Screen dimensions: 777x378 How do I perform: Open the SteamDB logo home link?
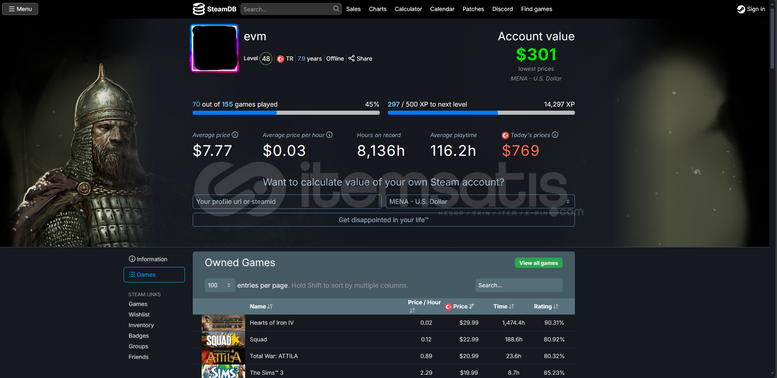pyautogui.click(x=214, y=9)
